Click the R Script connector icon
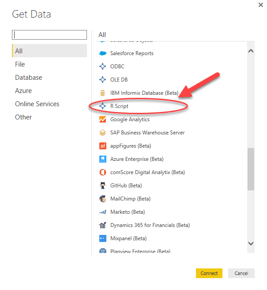Screen dimensions: 267x290 click(x=102, y=106)
